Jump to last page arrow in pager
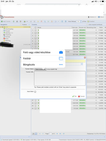Image resolution: width=106 pixels, height=141 pixels. 60,134
